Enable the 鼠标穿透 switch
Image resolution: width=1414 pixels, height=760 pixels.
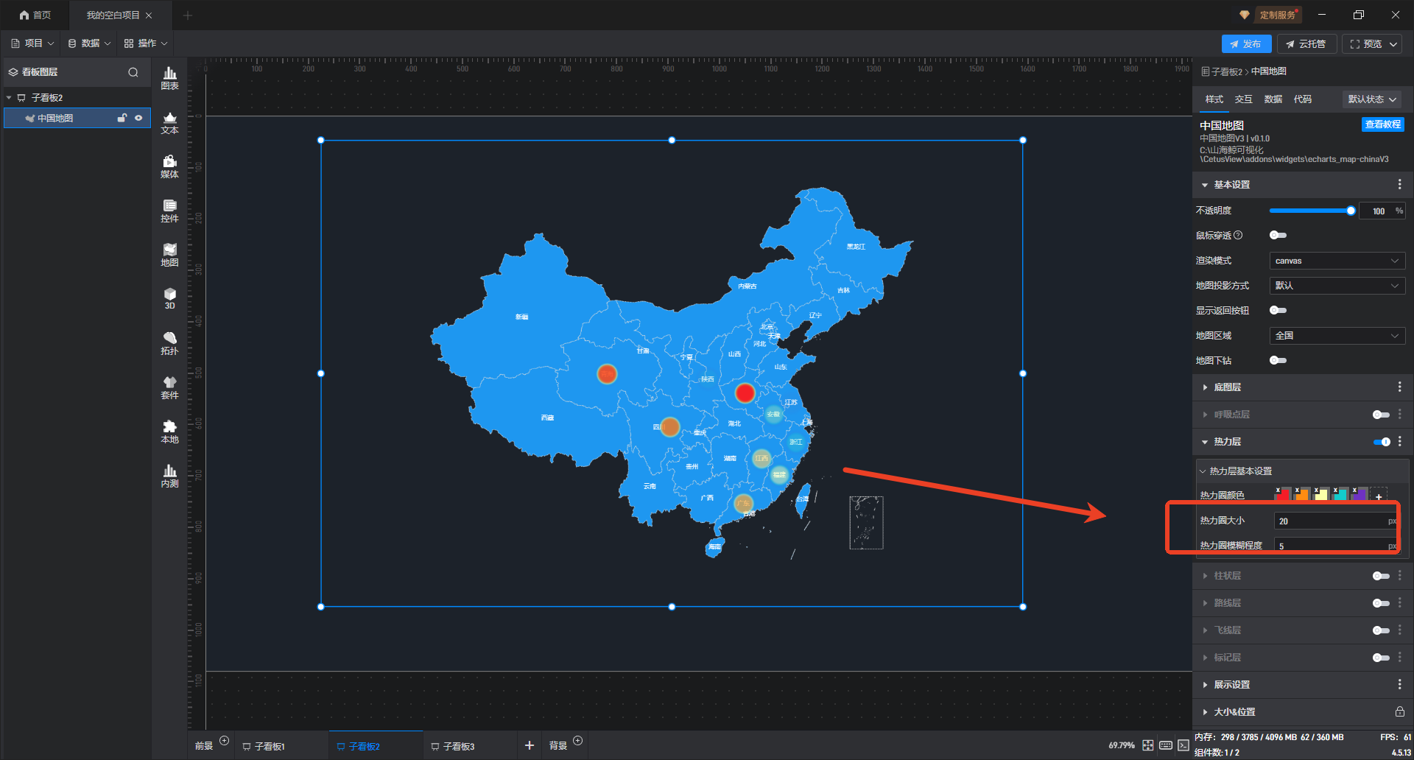(x=1278, y=236)
